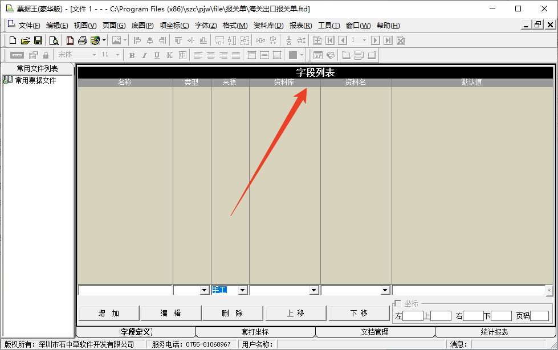558x350 pixels.
Task: Save using the floppy disk icon
Action: [38, 40]
